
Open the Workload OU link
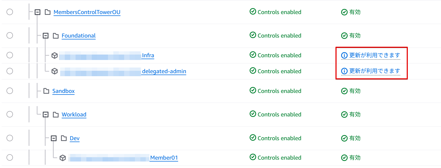coord(74,115)
